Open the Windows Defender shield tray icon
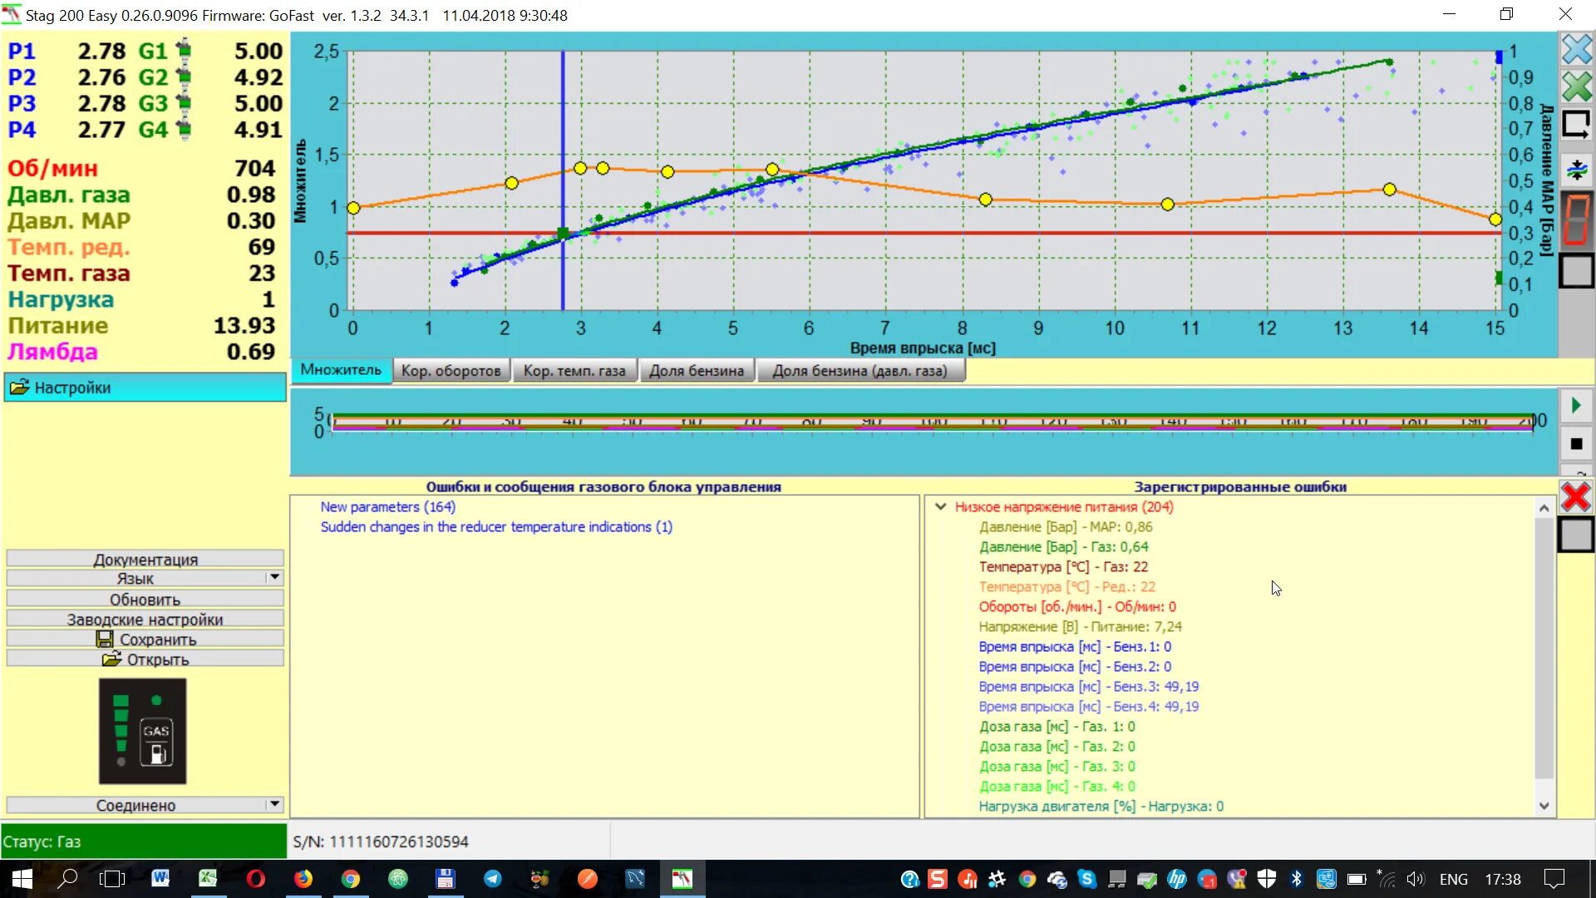Image resolution: width=1596 pixels, height=898 pixels. pos(1267,879)
